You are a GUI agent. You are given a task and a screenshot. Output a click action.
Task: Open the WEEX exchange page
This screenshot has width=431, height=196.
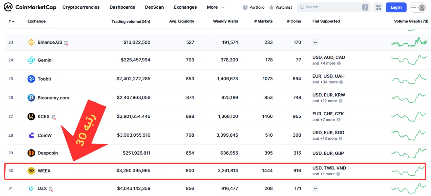pos(44,171)
